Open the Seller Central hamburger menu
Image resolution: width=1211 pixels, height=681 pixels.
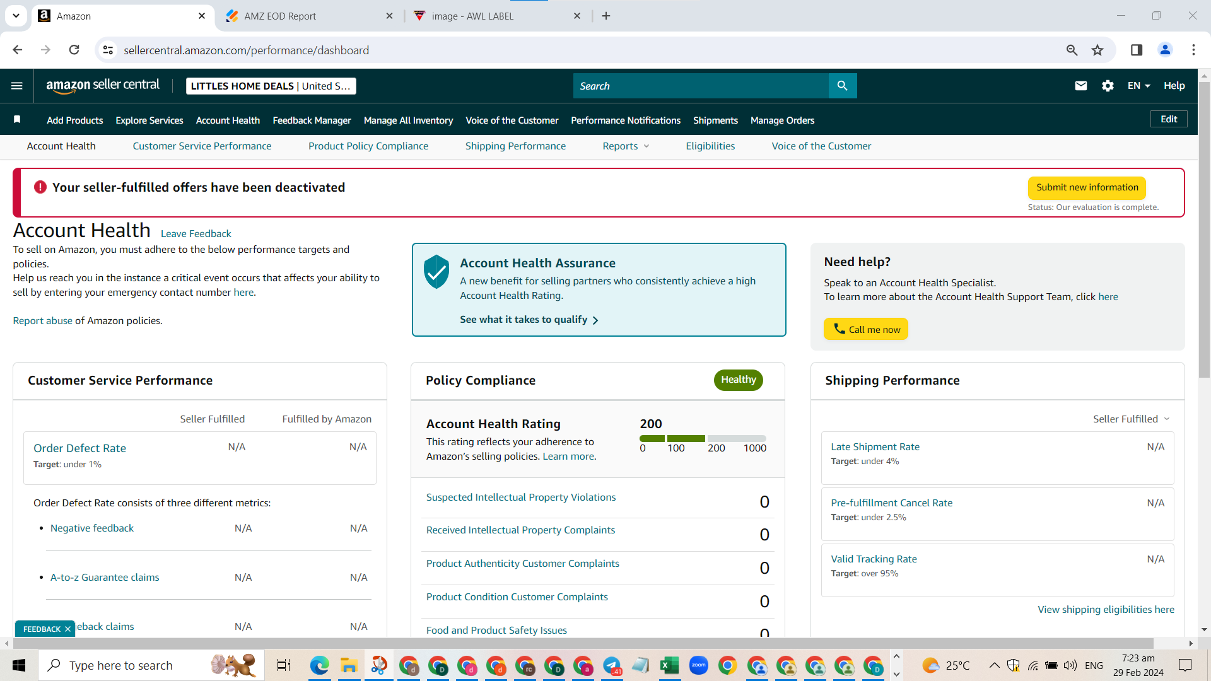coord(17,86)
